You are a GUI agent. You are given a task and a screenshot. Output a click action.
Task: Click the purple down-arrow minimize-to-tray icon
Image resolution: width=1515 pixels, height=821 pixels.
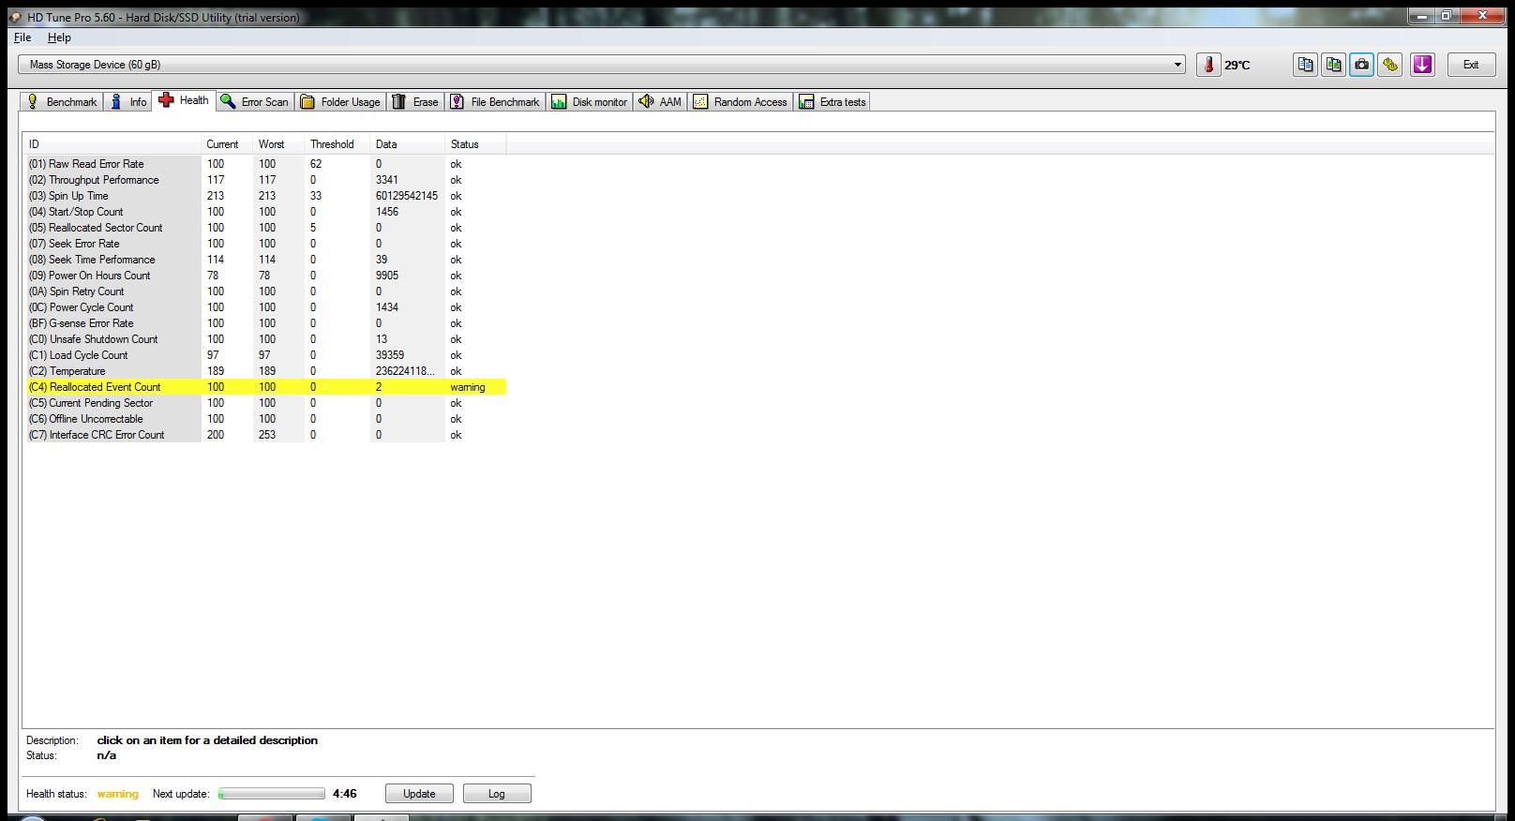(1422, 65)
